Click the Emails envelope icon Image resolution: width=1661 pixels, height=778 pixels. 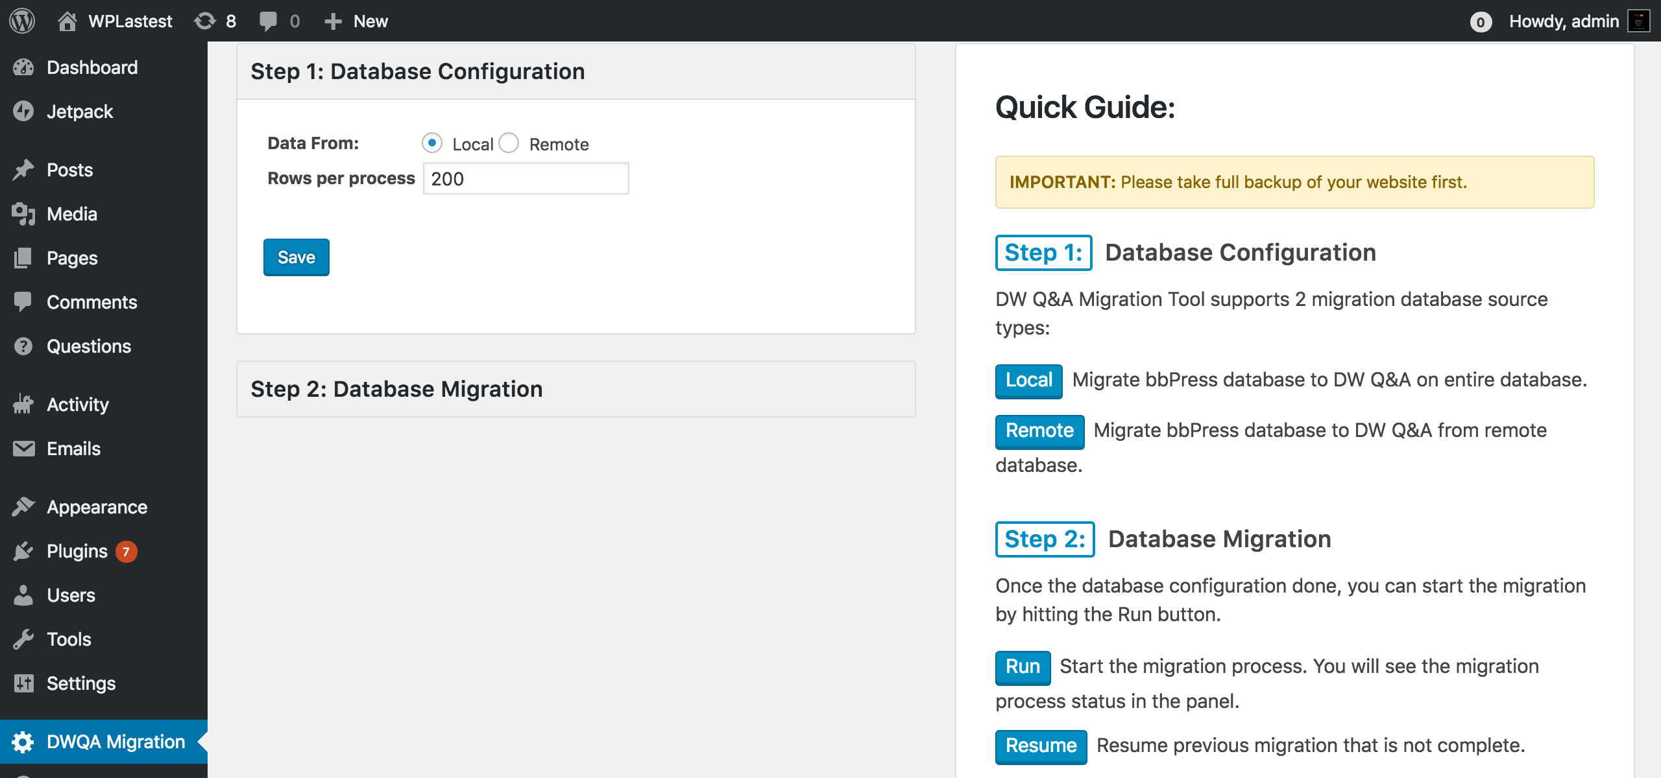[x=23, y=449]
